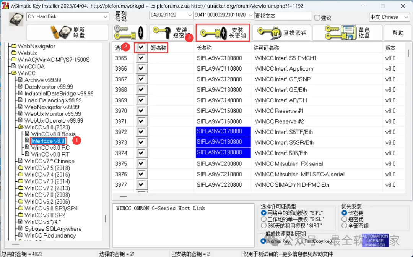Select WinCC v8.0 RT tree item
Image resolution: width=413 pixels, height=257 pixels.
click(x=50, y=154)
